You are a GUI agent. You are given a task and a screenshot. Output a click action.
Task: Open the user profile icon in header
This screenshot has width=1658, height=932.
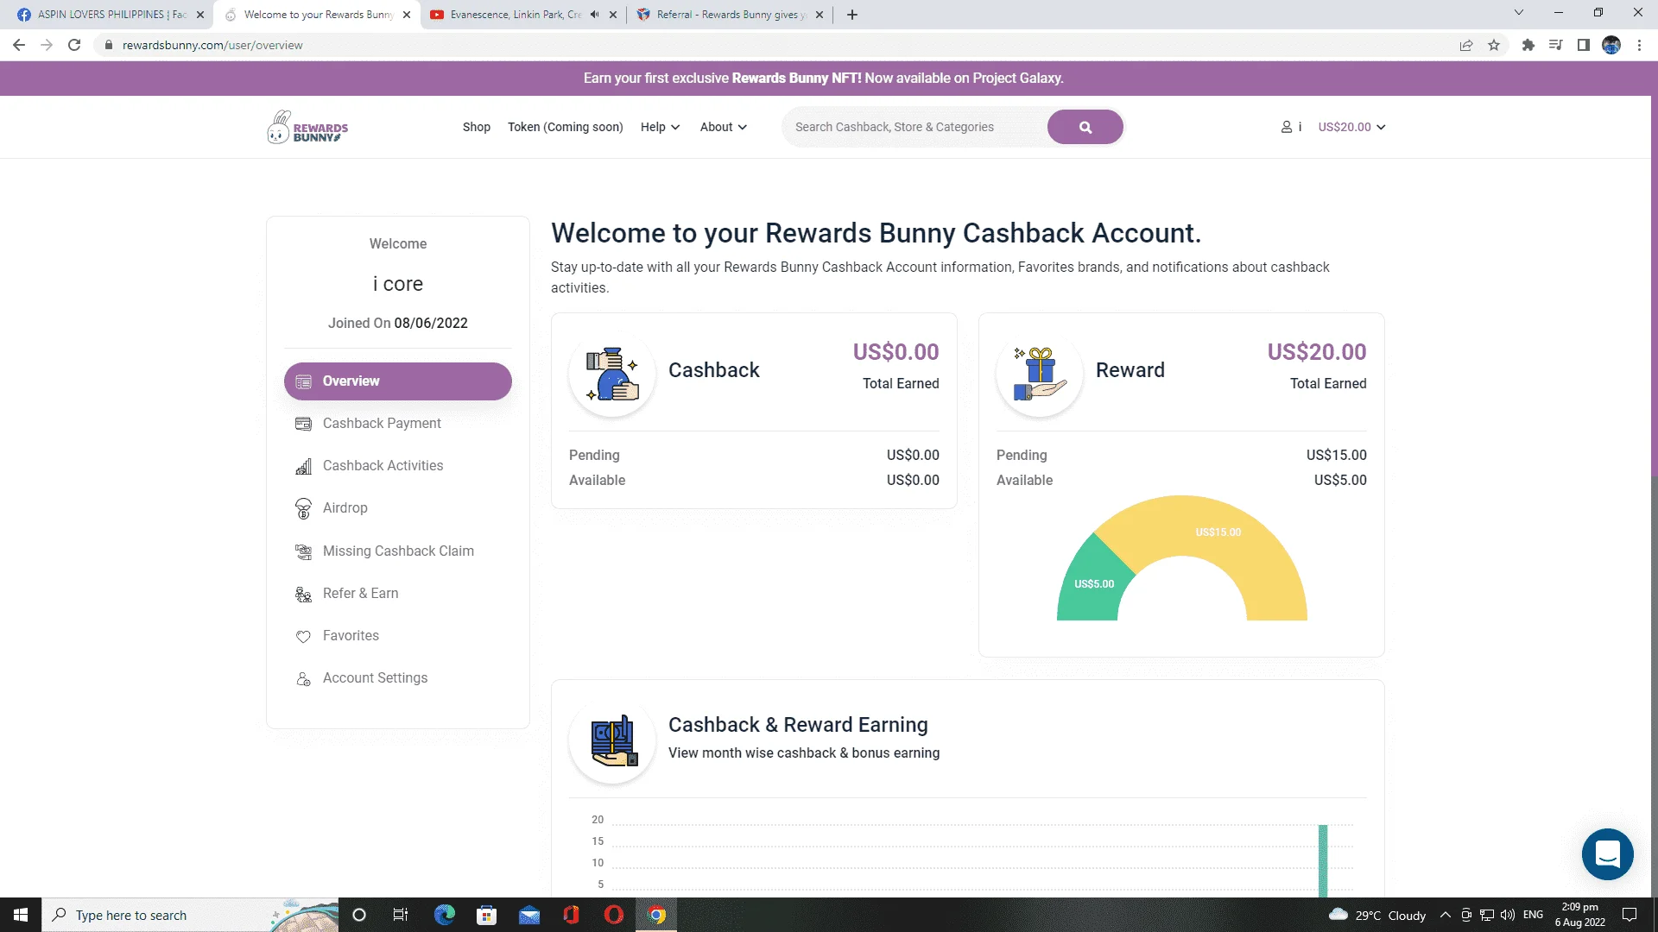click(x=1286, y=127)
